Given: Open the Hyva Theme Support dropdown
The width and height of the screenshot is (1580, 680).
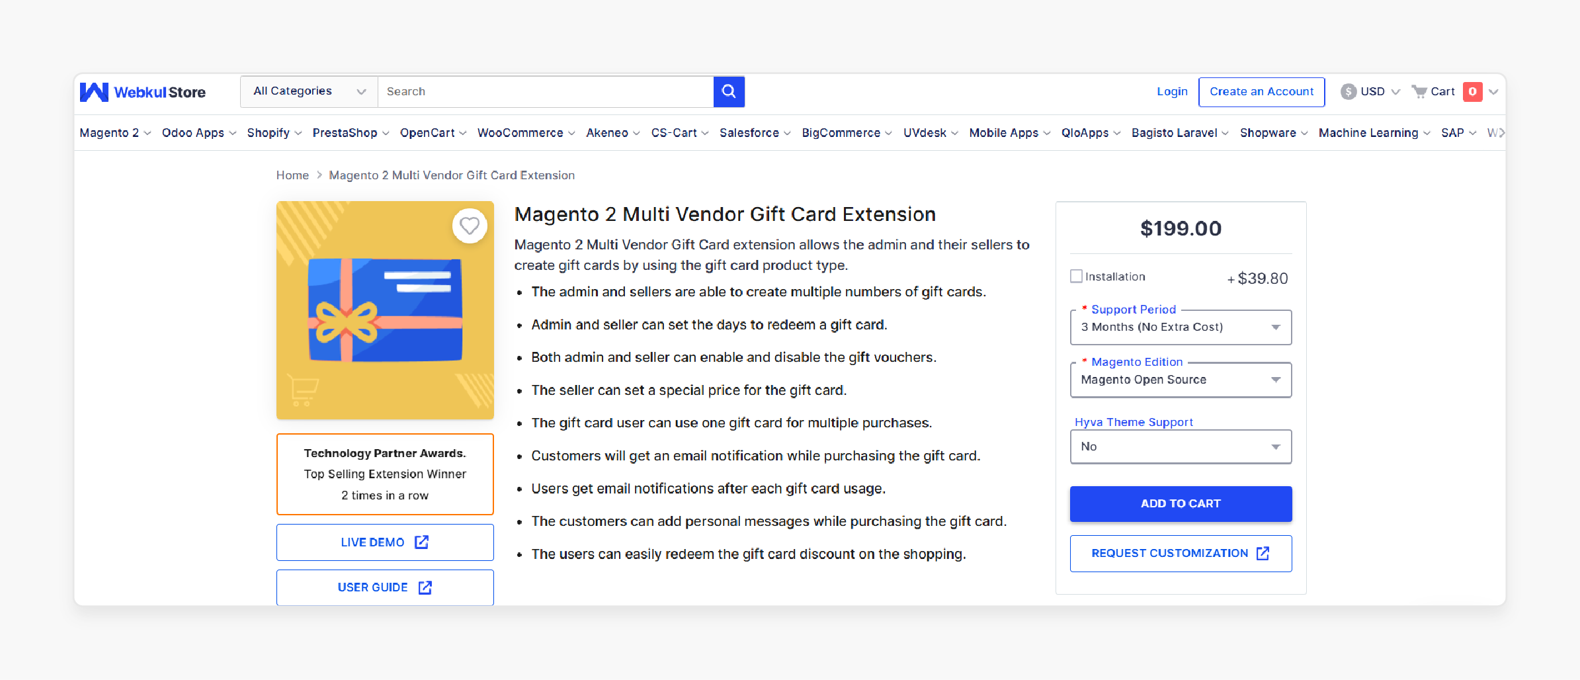Looking at the screenshot, I should (x=1181, y=446).
